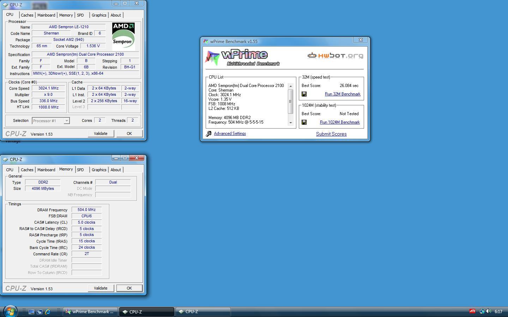Click the HWBOT.org logo in wPrime
The width and height of the screenshot is (508, 317).
click(335, 56)
